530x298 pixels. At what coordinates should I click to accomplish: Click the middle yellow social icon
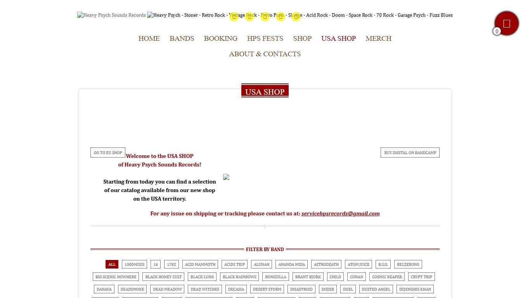265,17
